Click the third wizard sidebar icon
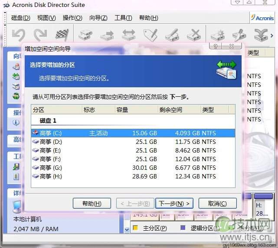This screenshot has width=278, height=248. click(x=16, y=86)
